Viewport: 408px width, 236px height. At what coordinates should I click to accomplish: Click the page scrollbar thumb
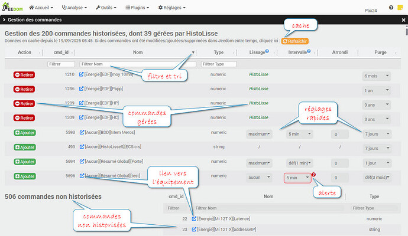pyautogui.click(x=406, y=31)
